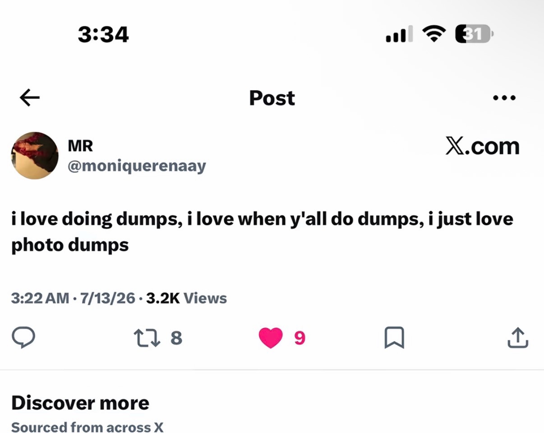
Task: Tap the MR display name
Action: click(80, 146)
